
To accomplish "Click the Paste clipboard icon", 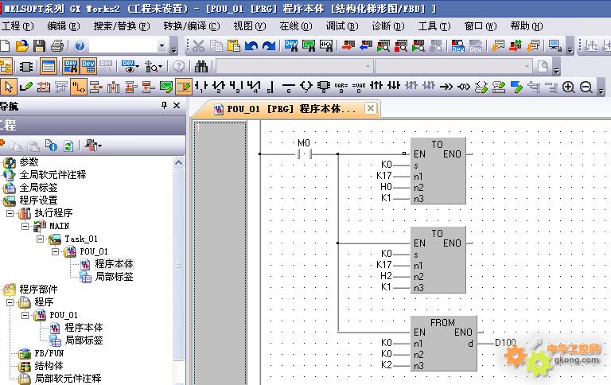I will 233,46.
